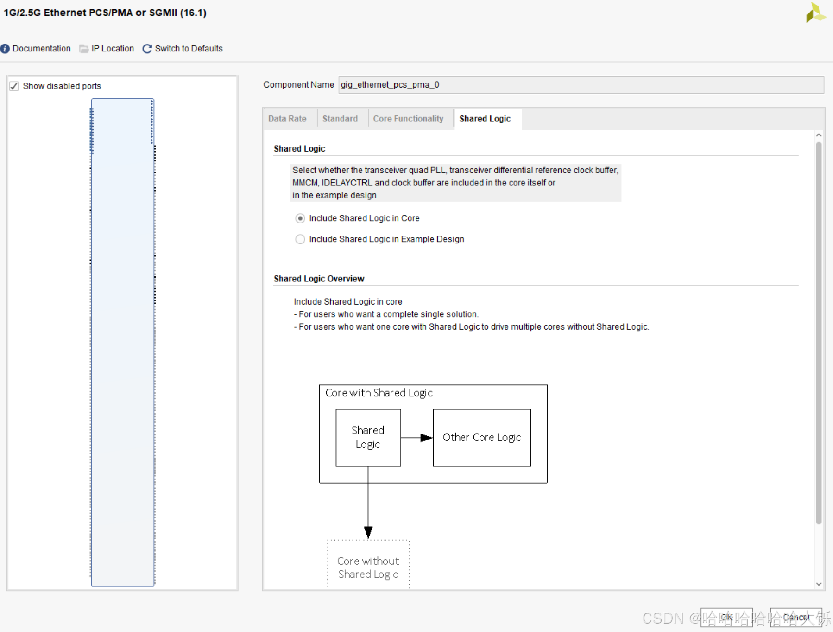Click the IP symbol block preview
Viewport: 833px width, 632px height.
123,342
